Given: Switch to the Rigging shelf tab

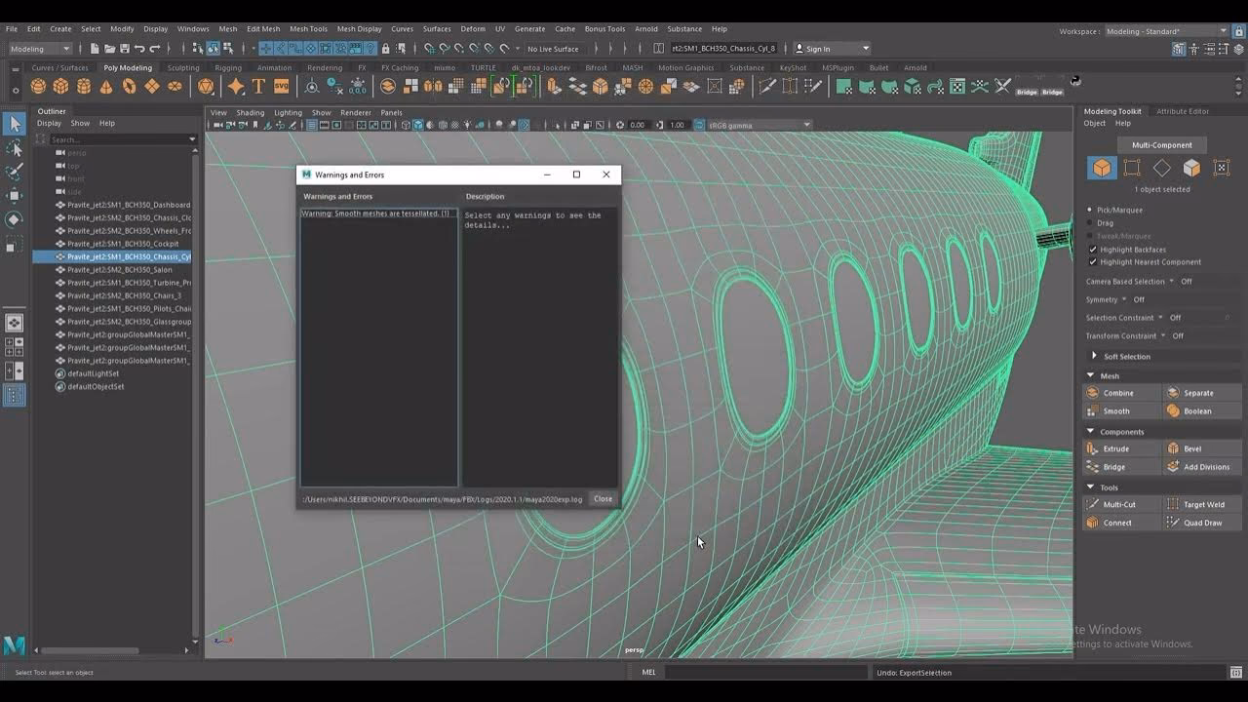Looking at the screenshot, I should coord(228,68).
